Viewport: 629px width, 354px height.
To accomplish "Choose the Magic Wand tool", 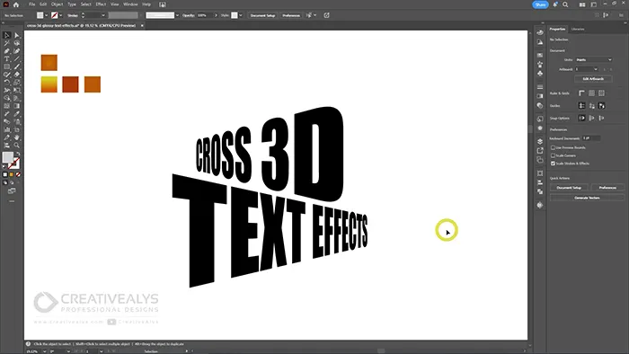I will 7,43.
